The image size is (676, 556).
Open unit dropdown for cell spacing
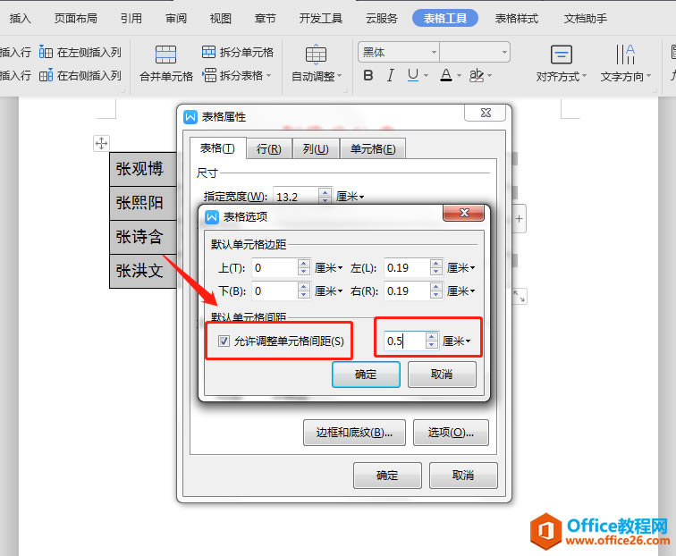[x=457, y=341]
